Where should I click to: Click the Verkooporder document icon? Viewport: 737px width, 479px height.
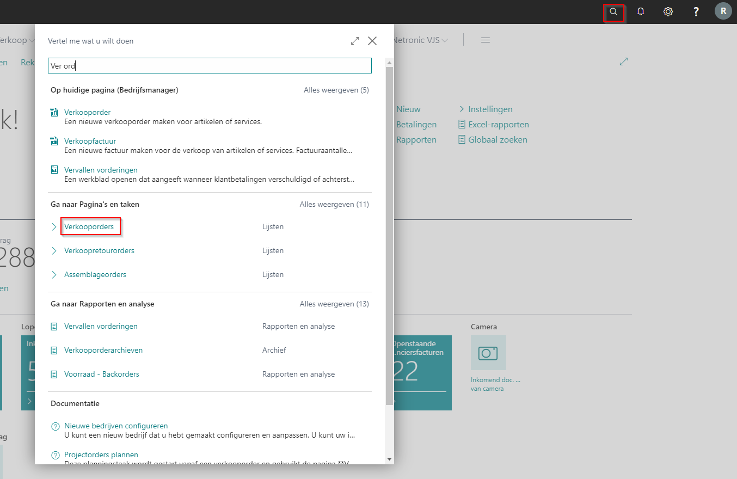tap(54, 113)
